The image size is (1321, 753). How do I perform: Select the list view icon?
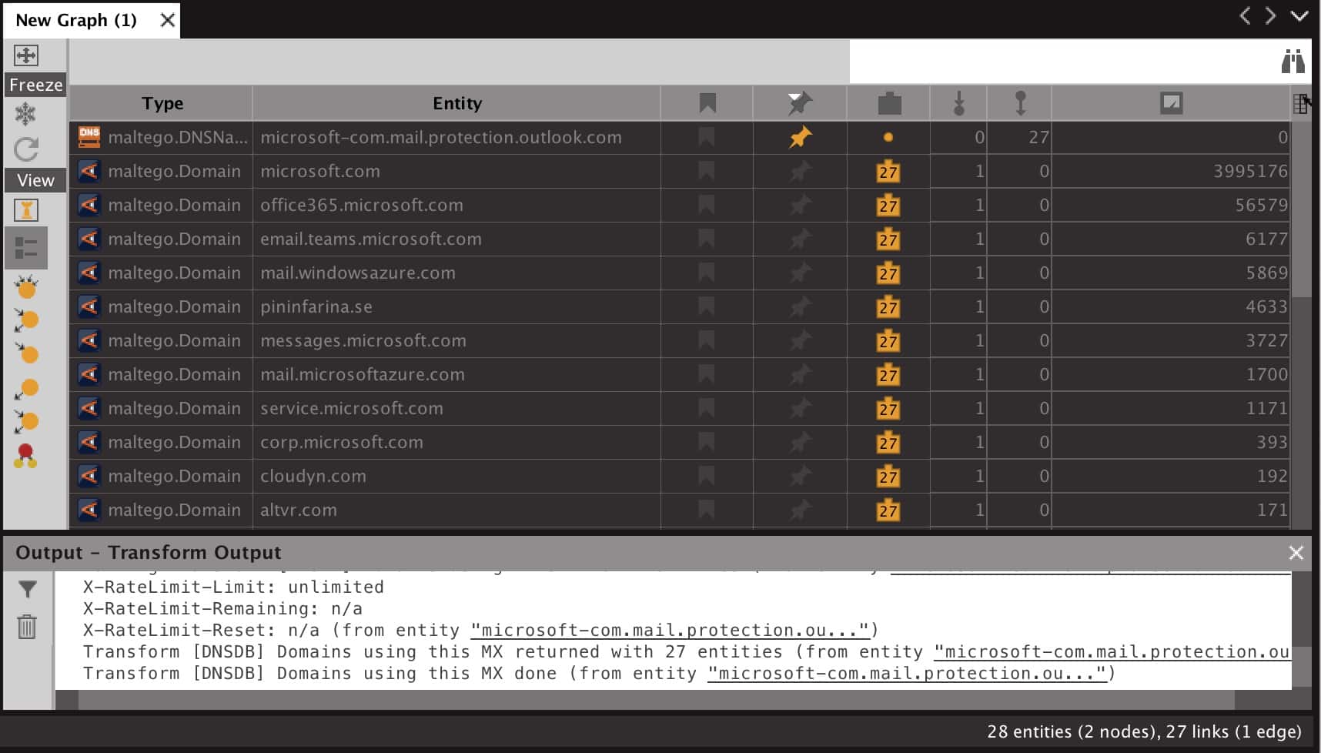click(25, 248)
